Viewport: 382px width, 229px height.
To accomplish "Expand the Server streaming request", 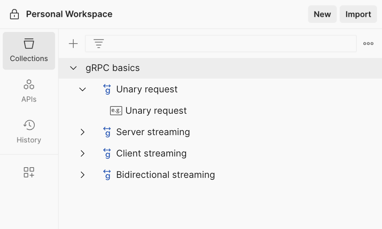I will [83, 132].
